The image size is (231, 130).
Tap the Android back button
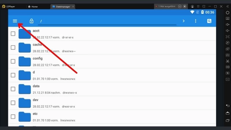228,105
